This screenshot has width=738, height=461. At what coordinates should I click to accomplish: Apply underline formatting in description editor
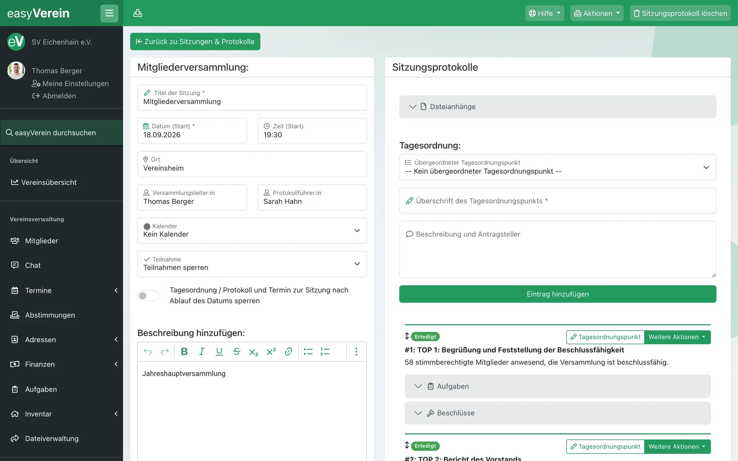click(219, 352)
